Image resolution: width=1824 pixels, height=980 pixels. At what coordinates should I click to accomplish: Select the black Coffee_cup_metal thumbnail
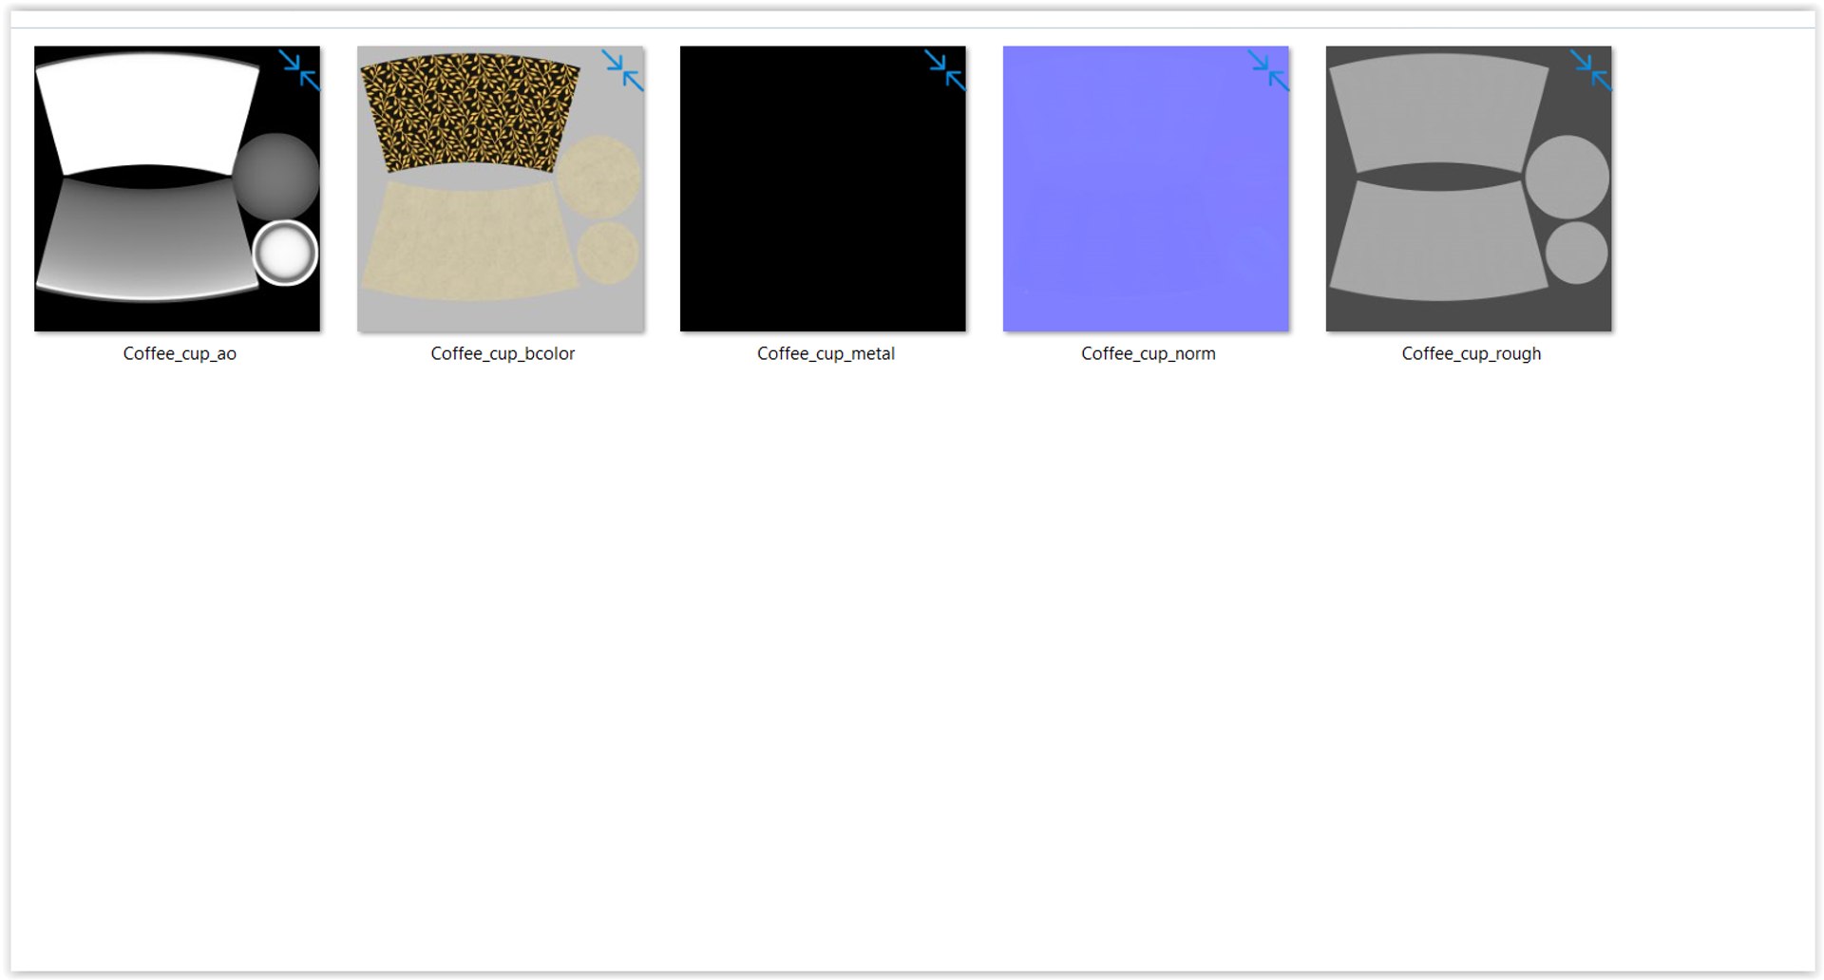(x=823, y=188)
